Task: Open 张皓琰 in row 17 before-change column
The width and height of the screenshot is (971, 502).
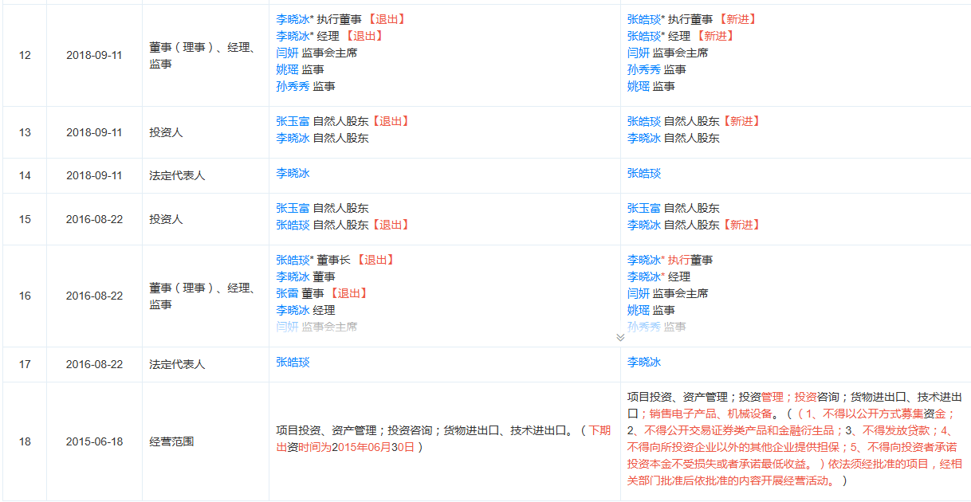Action: click(293, 362)
